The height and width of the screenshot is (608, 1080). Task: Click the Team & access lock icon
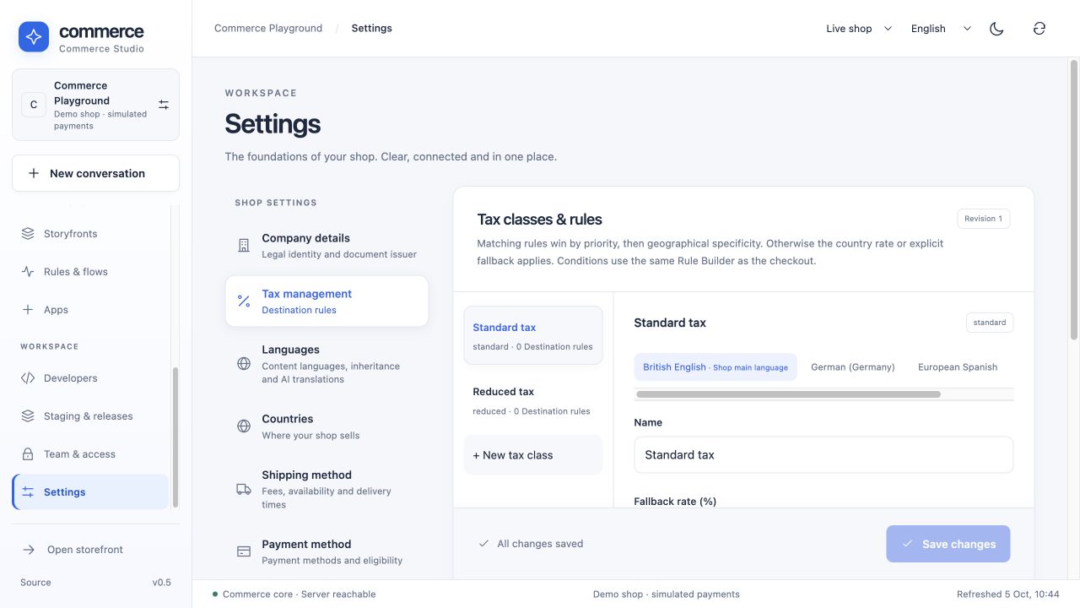tap(28, 454)
